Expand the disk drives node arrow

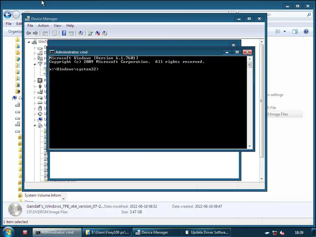35,48
